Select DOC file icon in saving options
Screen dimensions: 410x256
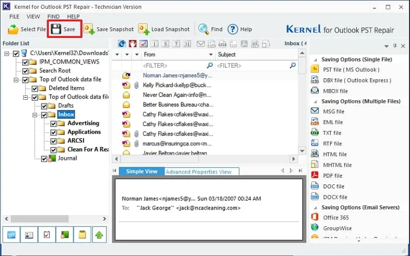coord(315,186)
